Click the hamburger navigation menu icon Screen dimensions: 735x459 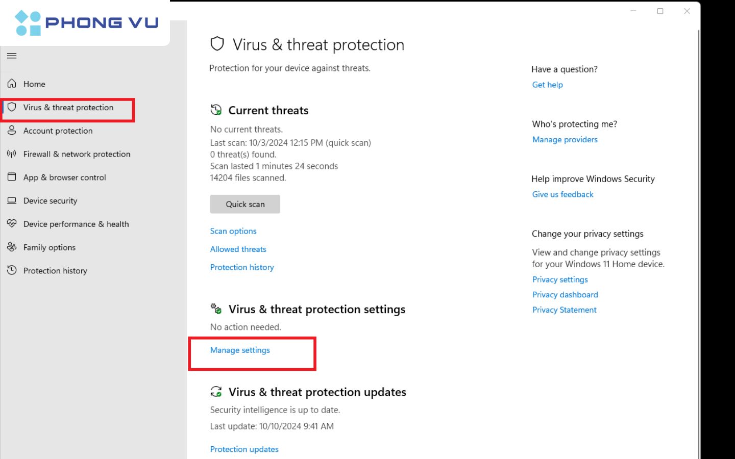(x=12, y=56)
